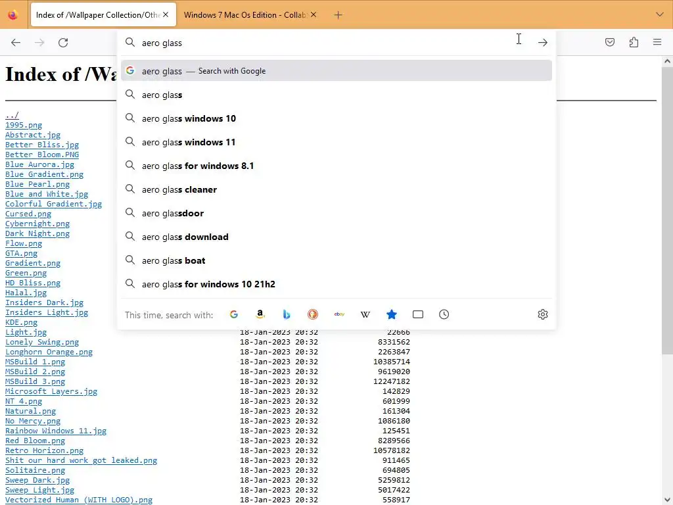Select 'aero glass — Search with Google' suggestion
This screenshot has width=673, height=505.
[x=336, y=70]
